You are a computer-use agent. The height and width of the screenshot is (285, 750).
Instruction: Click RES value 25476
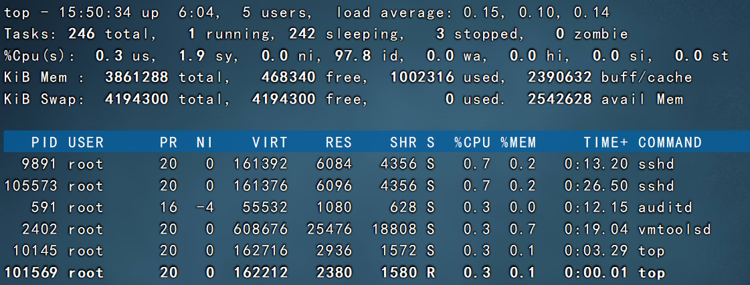[330, 229]
